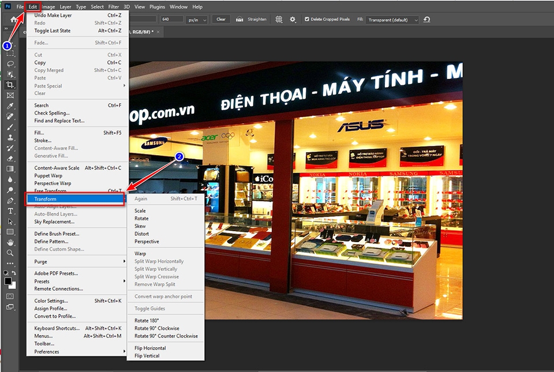Choose Transform in the Edit menu
This screenshot has width=554, height=372.
[75, 199]
